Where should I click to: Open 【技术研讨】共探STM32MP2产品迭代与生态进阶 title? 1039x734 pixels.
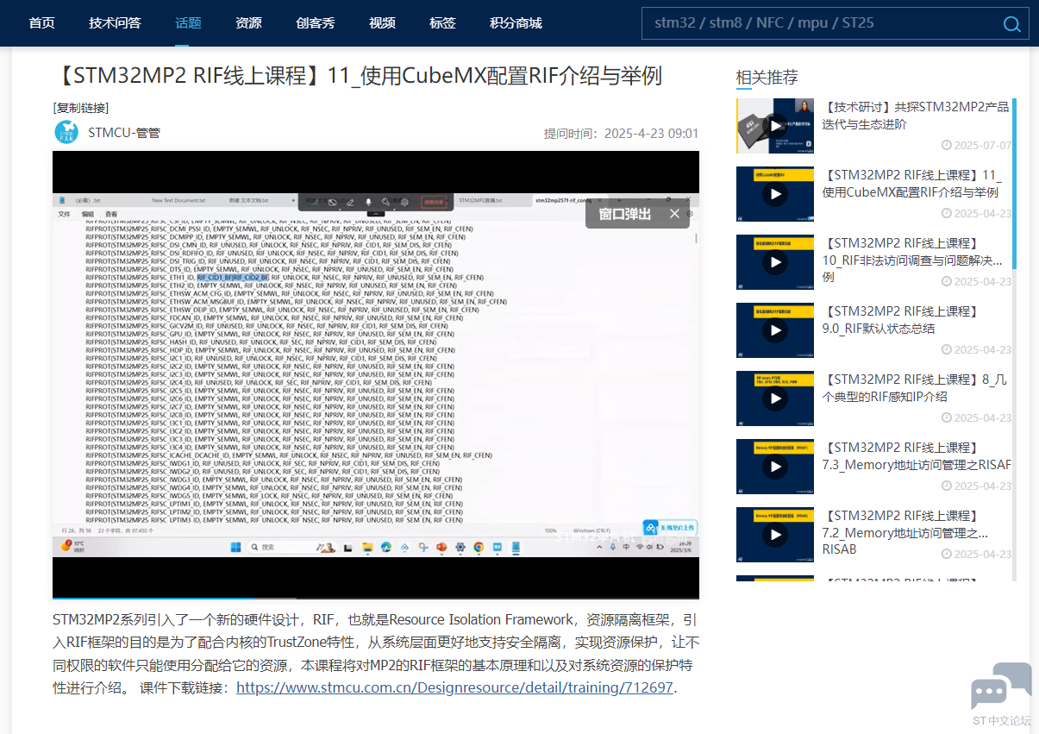click(916, 116)
